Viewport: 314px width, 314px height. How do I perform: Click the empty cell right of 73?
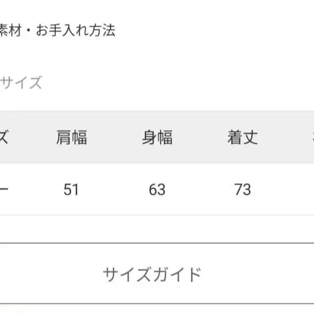(292, 189)
